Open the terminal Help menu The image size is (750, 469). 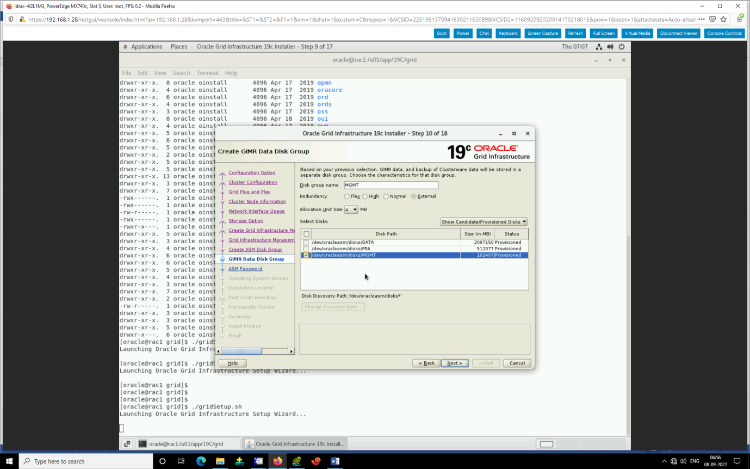click(231, 73)
